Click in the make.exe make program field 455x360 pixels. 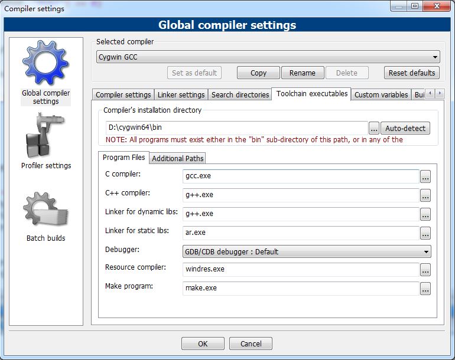click(x=301, y=288)
